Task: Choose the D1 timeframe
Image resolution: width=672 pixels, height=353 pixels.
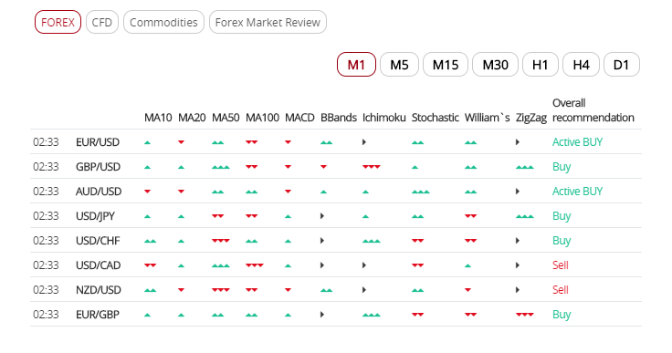Action: pyautogui.click(x=622, y=65)
